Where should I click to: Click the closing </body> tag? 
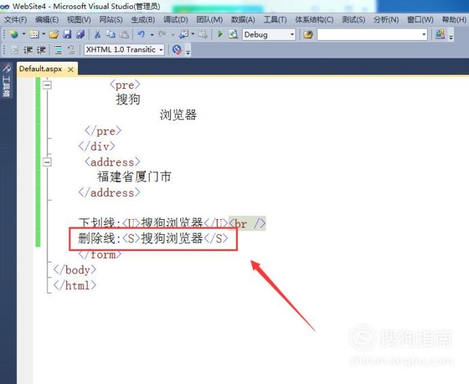tap(75, 270)
